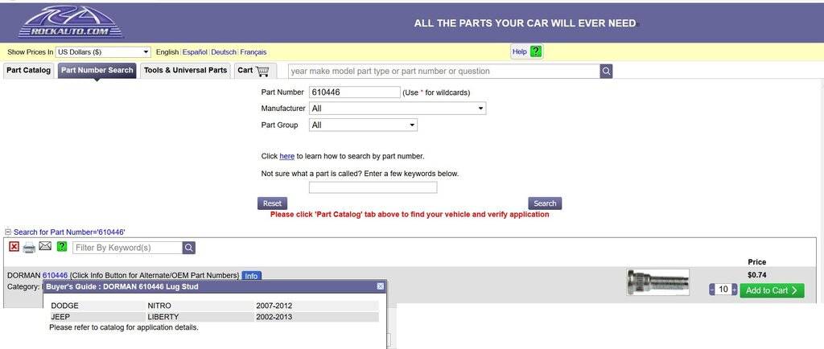Click green question mark in results toolbar
This screenshot has height=349, width=824.
point(62,247)
